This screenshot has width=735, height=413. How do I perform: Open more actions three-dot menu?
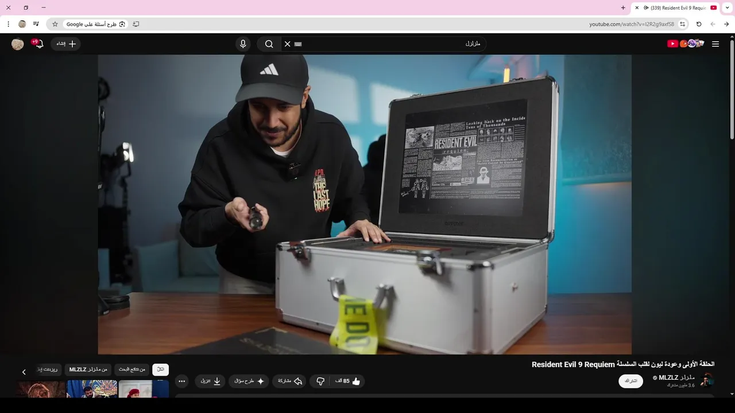[181, 381]
